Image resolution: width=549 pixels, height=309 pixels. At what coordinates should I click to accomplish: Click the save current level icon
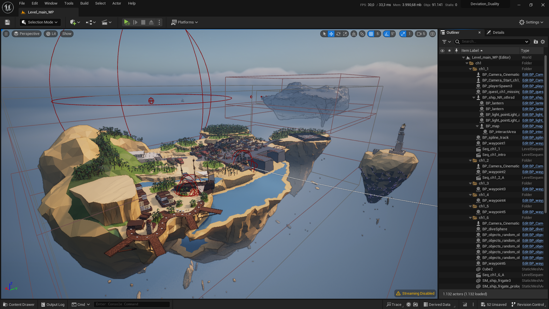point(7,22)
